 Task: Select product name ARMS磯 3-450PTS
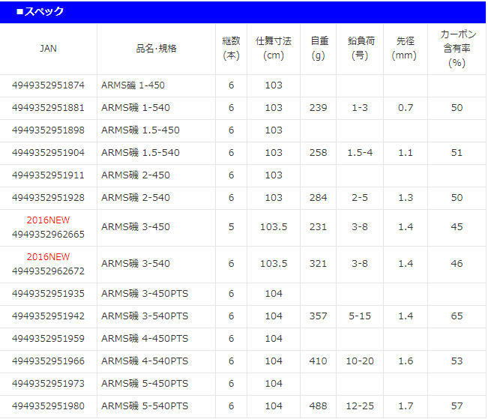[145, 294]
